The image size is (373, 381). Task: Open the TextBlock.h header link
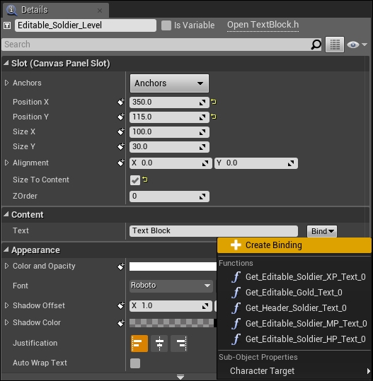[x=263, y=25]
